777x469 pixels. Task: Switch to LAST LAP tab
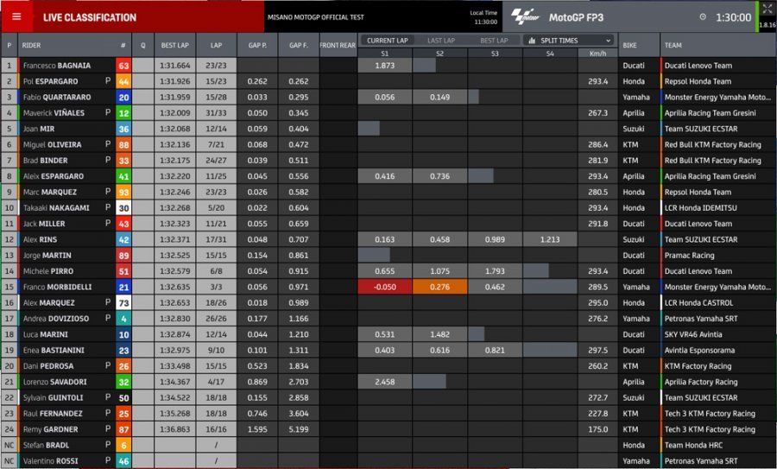point(441,41)
